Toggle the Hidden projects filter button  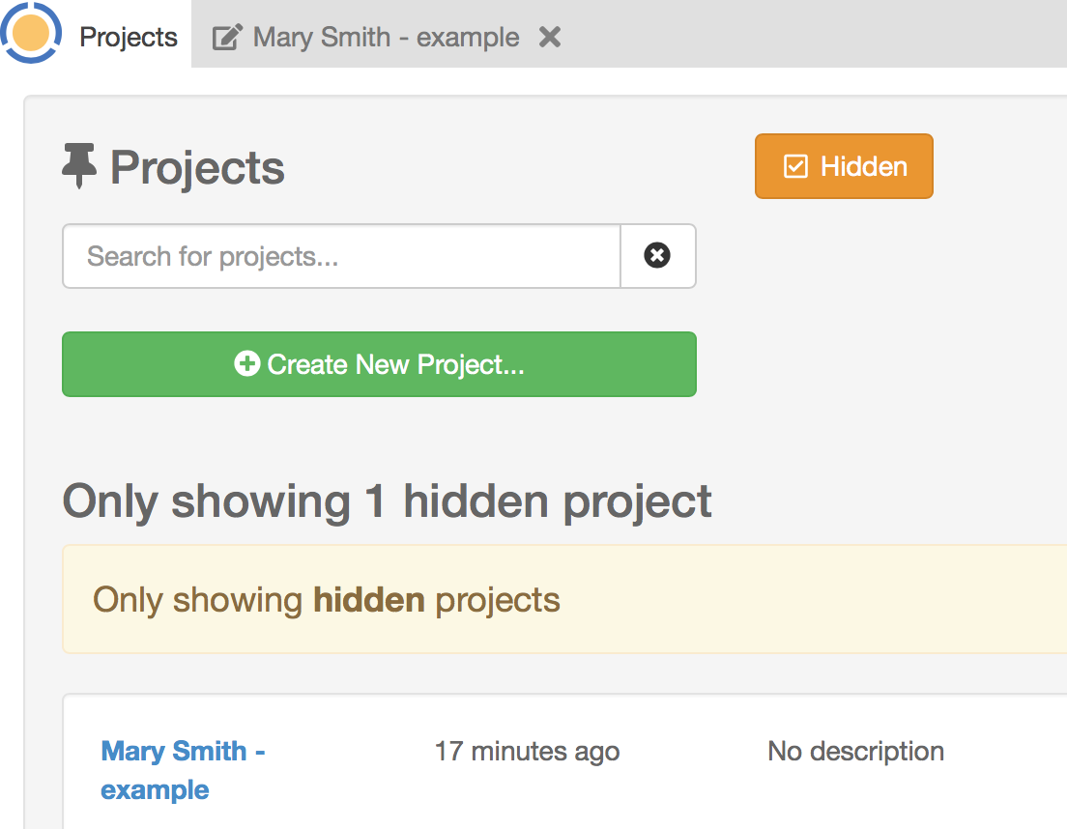pyautogui.click(x=844, y=166)
